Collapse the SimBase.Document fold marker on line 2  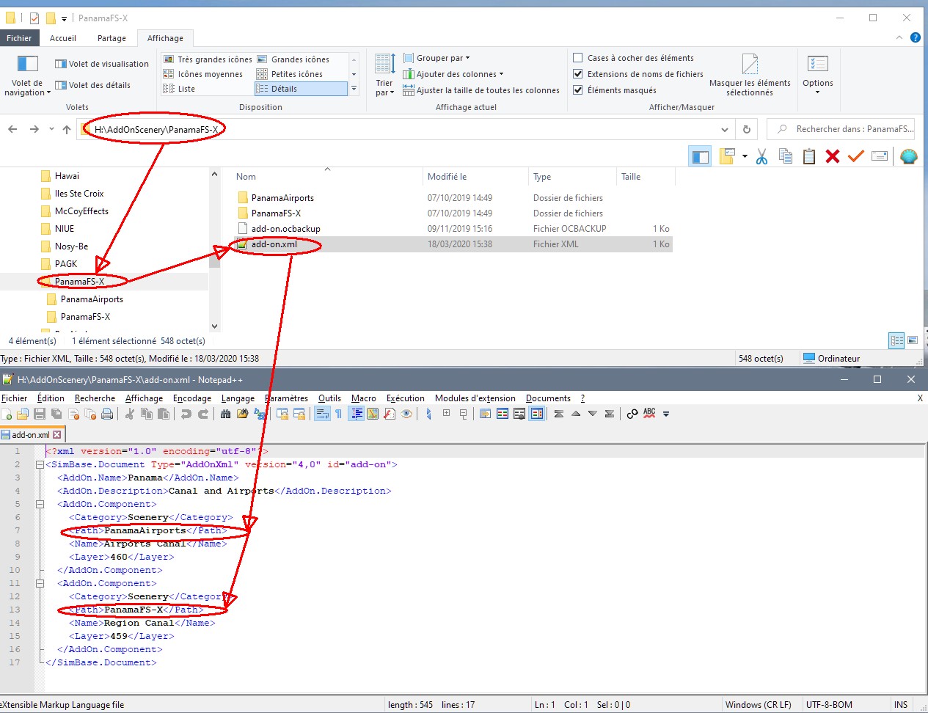pos(40,464)
